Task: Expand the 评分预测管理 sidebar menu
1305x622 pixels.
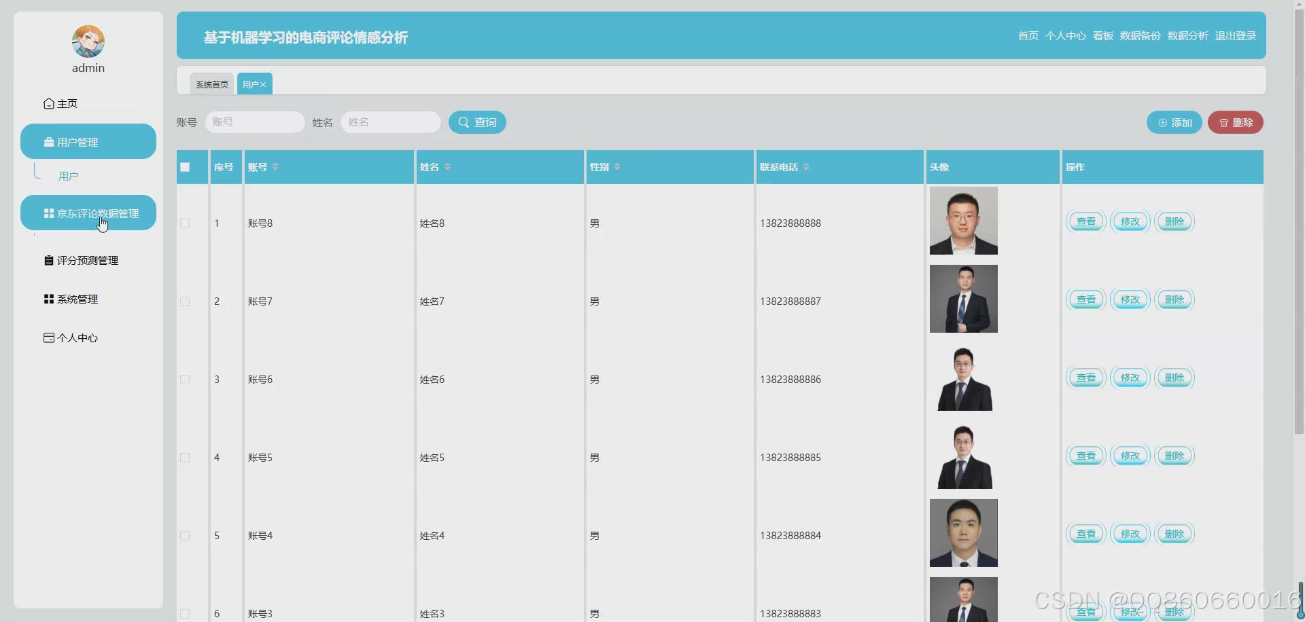Action: (x=88, y=261)
